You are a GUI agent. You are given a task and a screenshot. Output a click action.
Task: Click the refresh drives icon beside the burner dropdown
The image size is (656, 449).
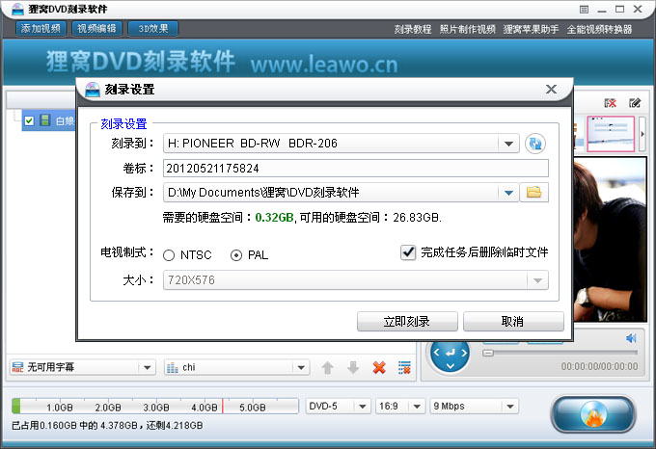pyautogui.click(x=535, y=144)
